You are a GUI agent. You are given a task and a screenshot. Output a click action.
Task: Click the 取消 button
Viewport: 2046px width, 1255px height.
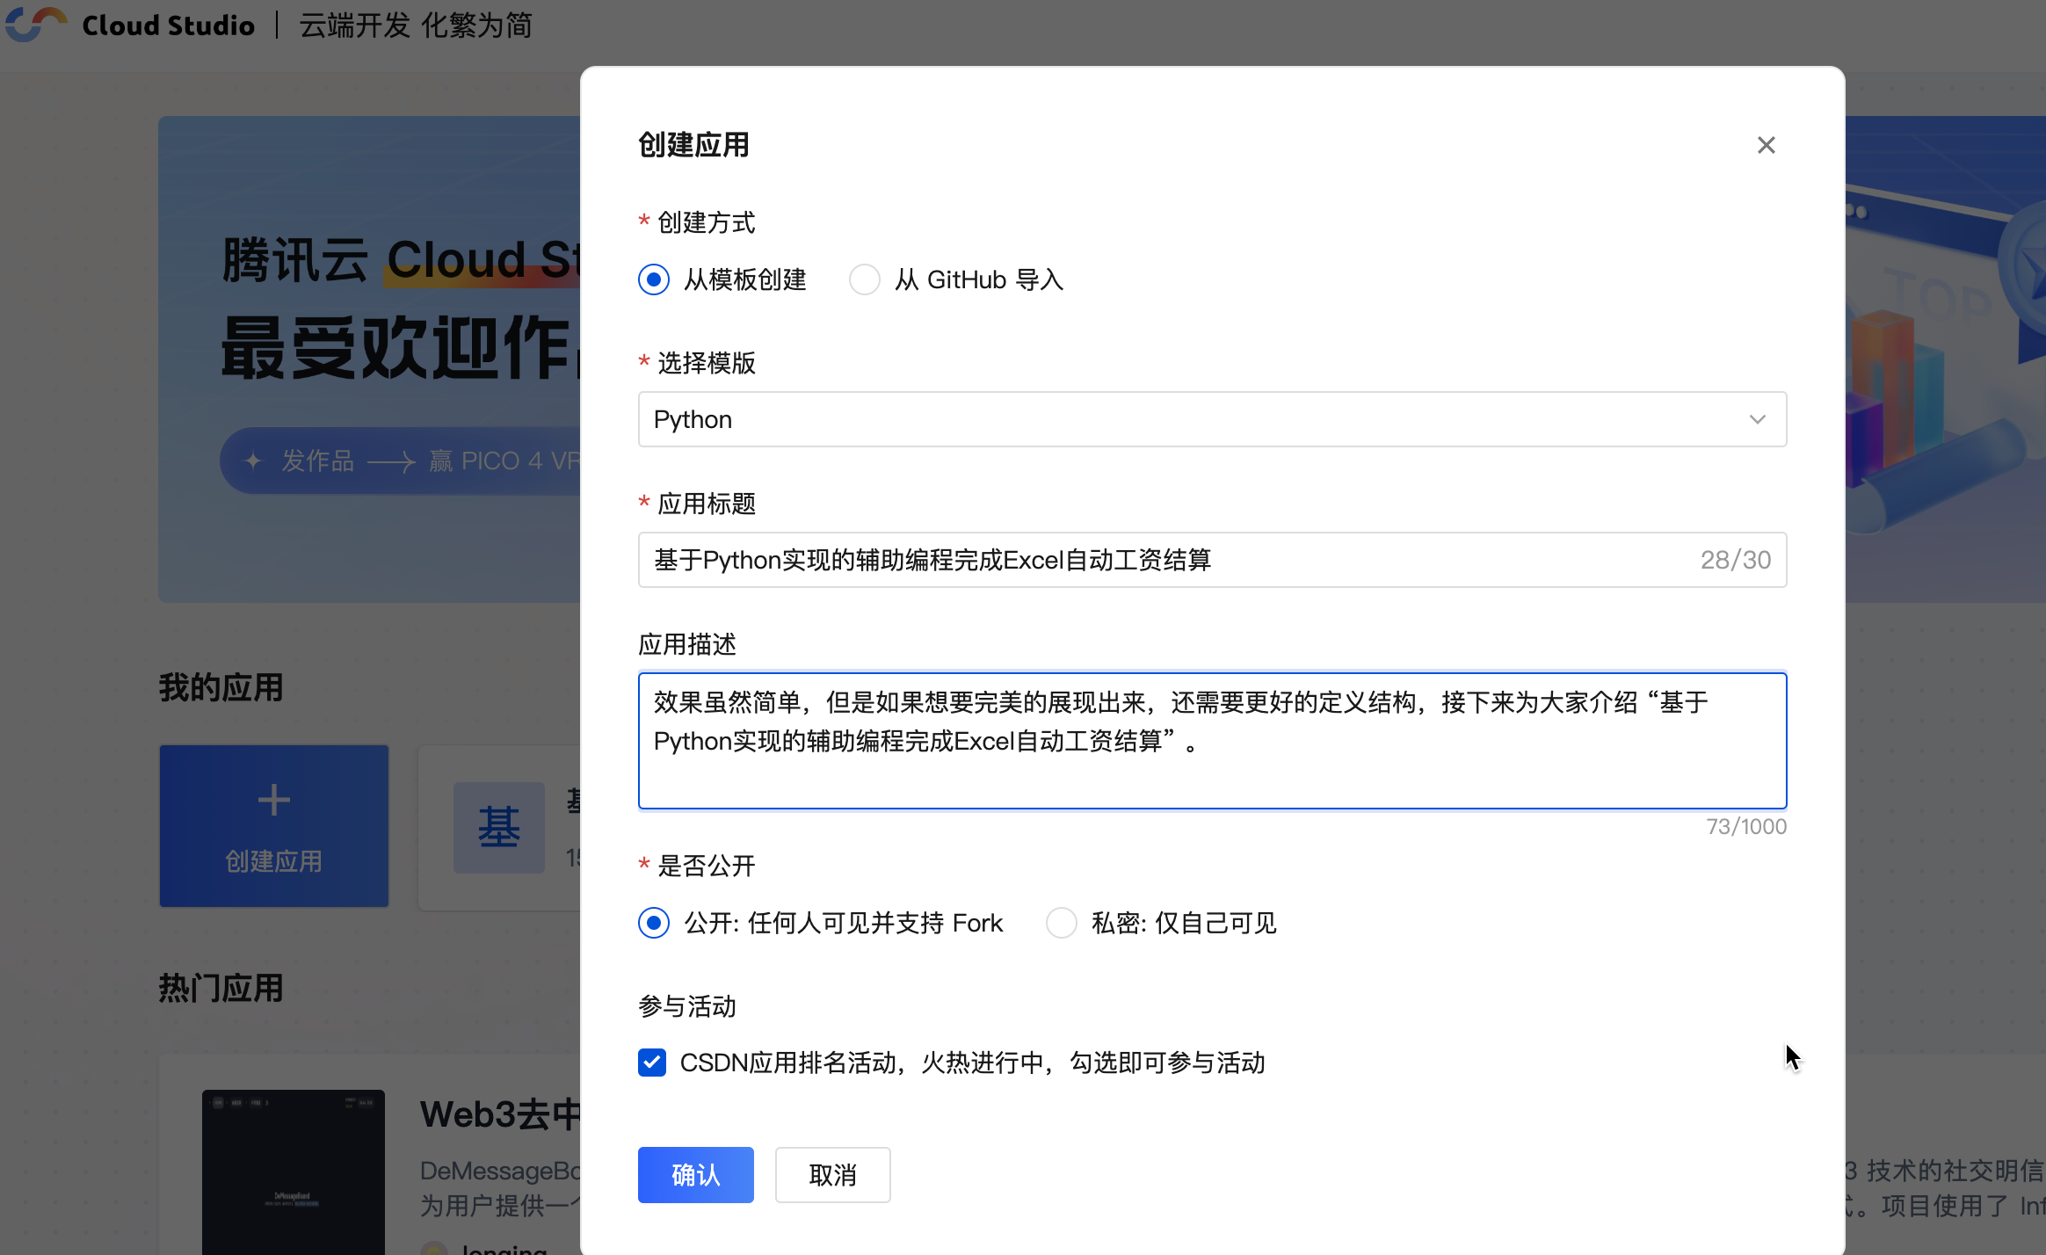pos(832,1175)
